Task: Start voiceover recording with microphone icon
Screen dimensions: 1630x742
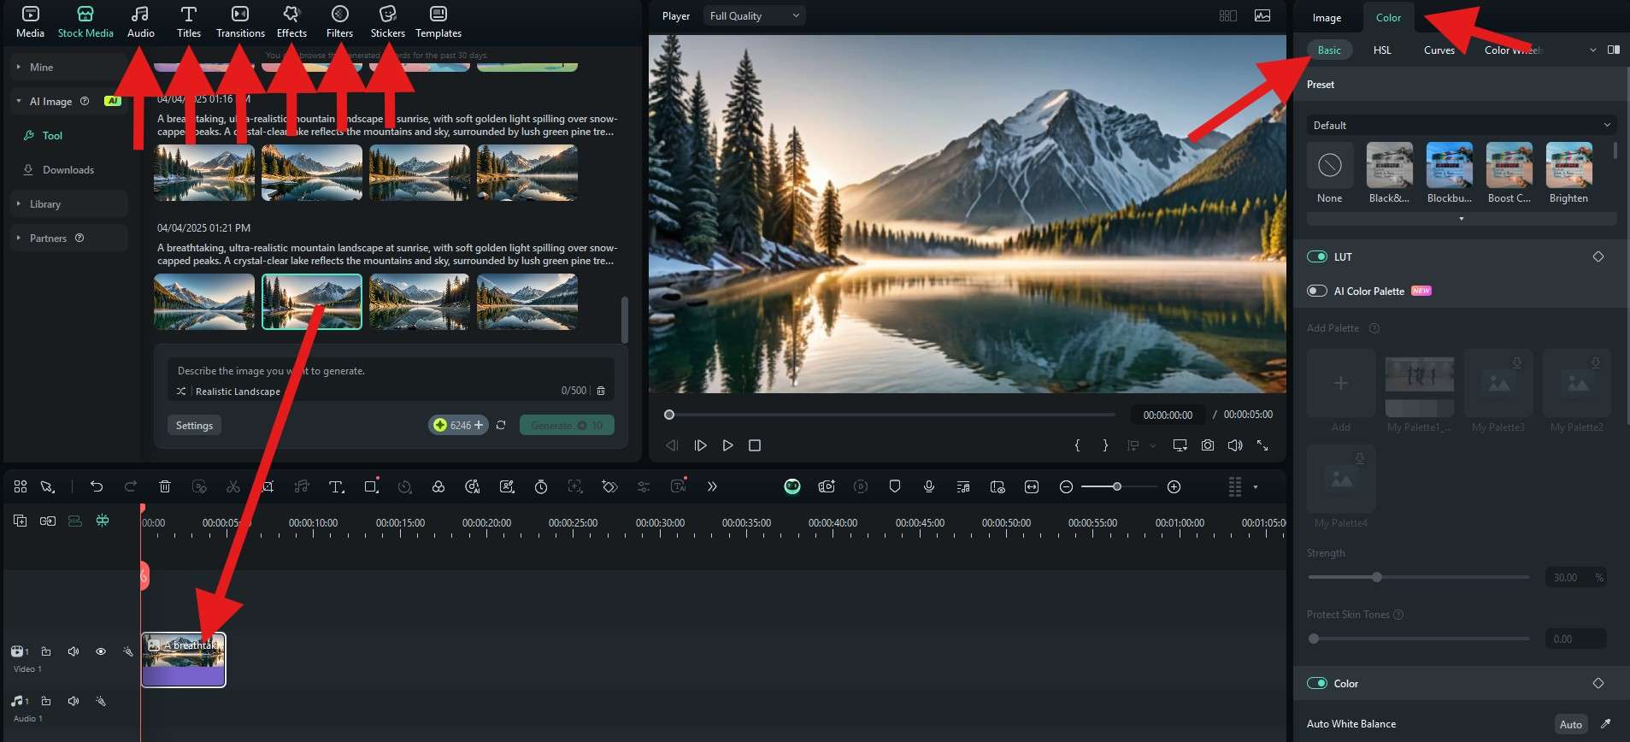Action: pyautogui.click(x=929, y=486)
